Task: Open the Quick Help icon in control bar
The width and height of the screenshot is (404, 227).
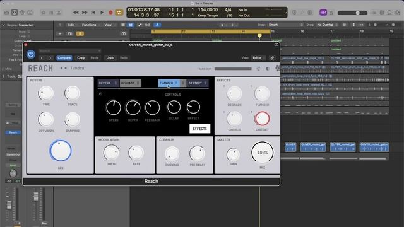Action: pos(22,13)
